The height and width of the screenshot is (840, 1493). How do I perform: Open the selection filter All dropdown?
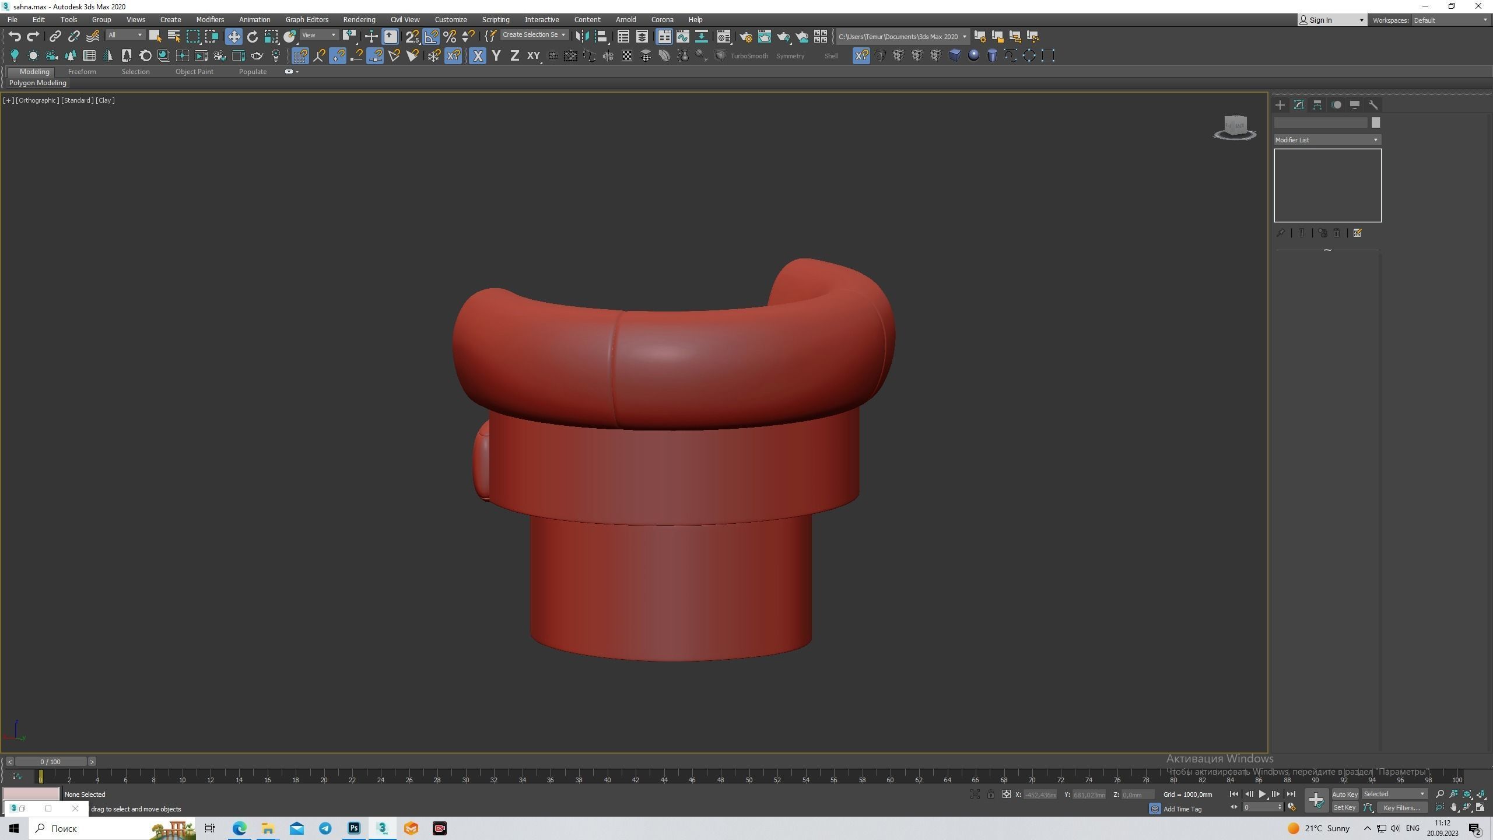pos(125,36)
